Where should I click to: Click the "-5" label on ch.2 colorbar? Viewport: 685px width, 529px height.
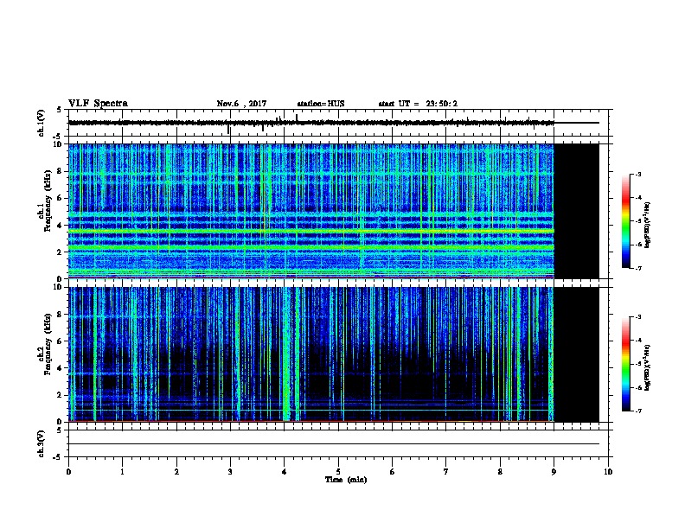pos(637,364)
